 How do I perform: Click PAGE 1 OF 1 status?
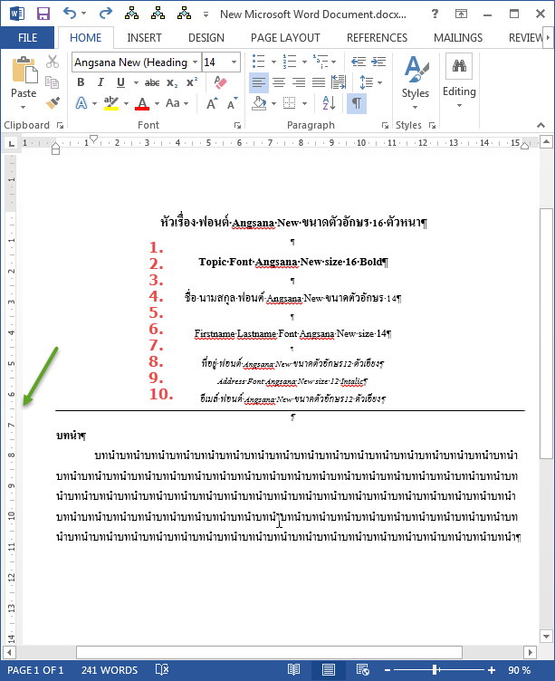(x=35, y=670)
